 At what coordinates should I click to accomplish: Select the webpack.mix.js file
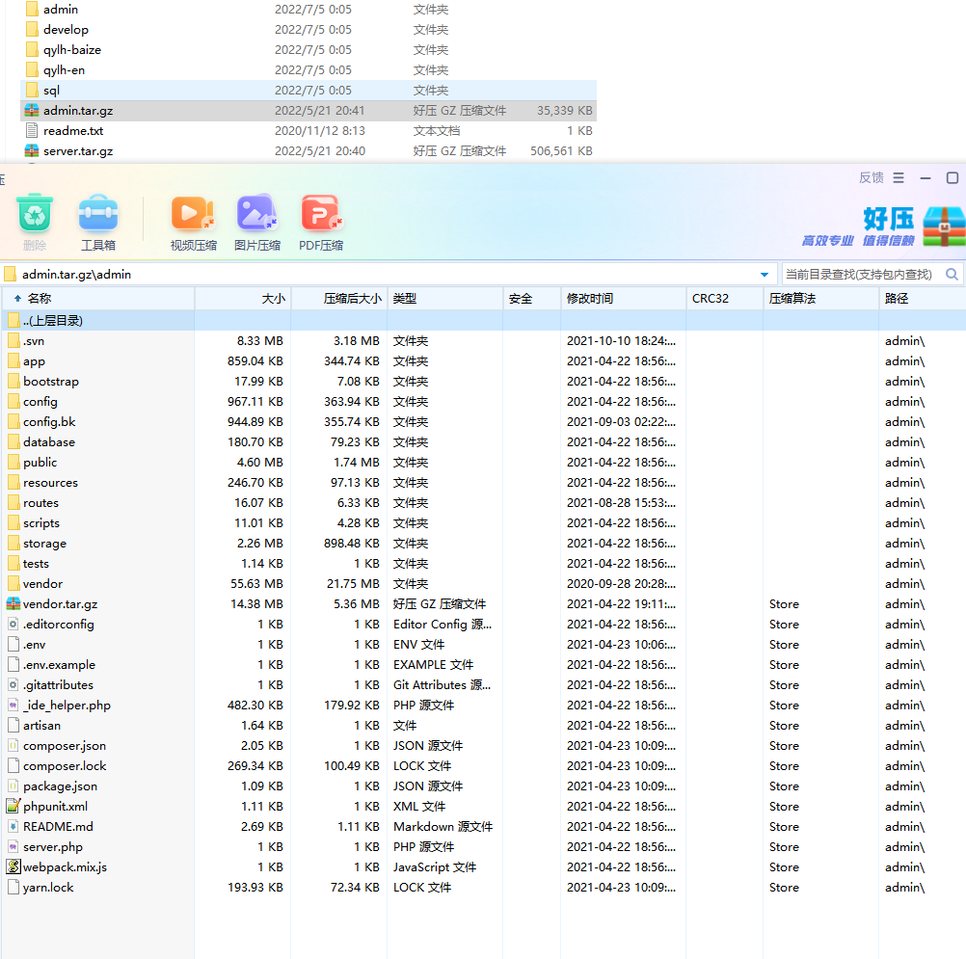point(65,867)
